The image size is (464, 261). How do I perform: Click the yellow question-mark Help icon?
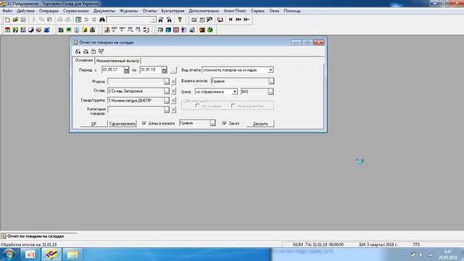pyautogui.click(x=180, y=20)
